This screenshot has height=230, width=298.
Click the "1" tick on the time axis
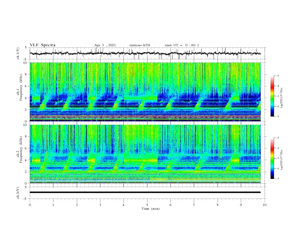53,205
